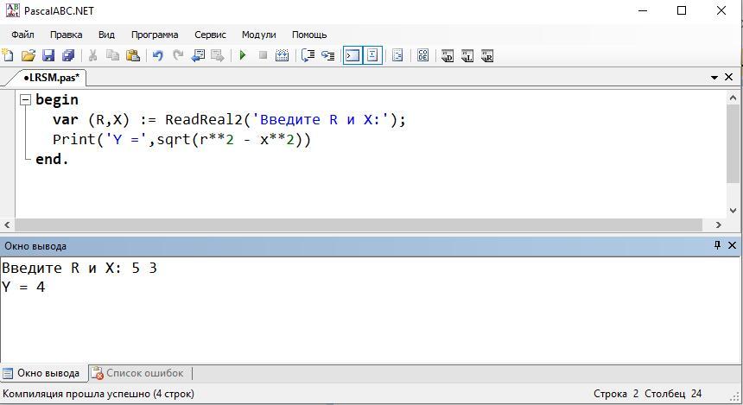Viewport: 743px width, 405px height.
Task: Click the editor vertical scrollbar thumb
Action: pyautogui.click(x=733, y=143)
